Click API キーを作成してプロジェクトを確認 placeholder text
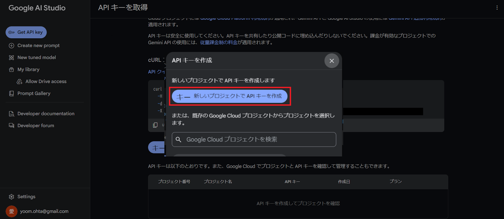 tap(298, 204)
